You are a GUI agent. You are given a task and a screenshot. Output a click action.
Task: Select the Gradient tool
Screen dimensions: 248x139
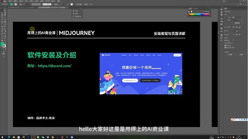tap(5, 31)
